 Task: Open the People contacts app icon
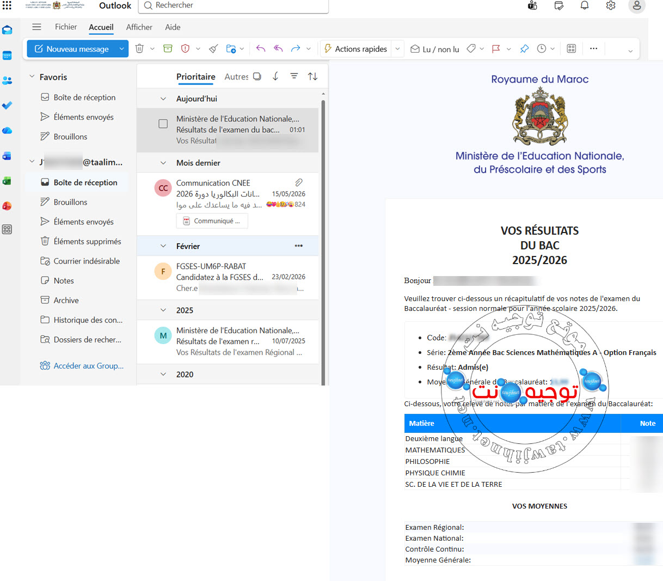coord(7,81)
